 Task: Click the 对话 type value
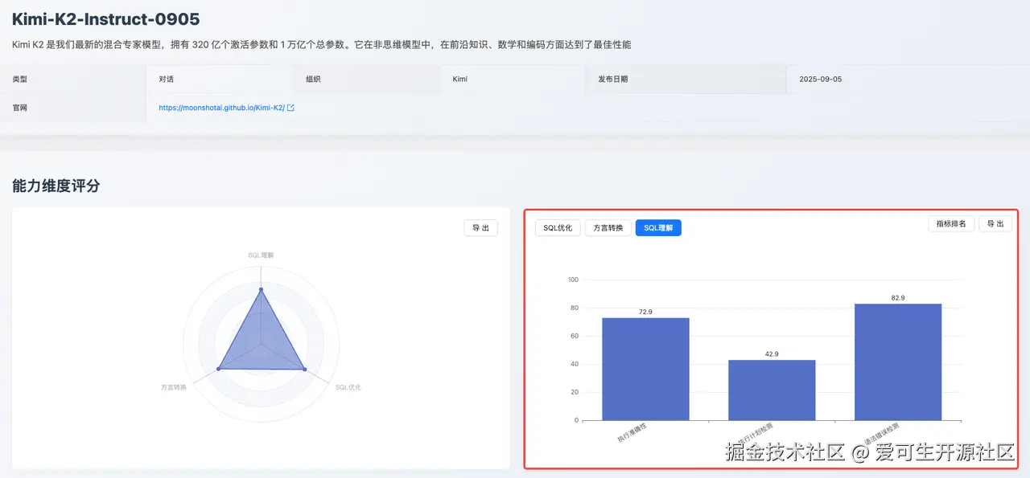tap(167, 80)
